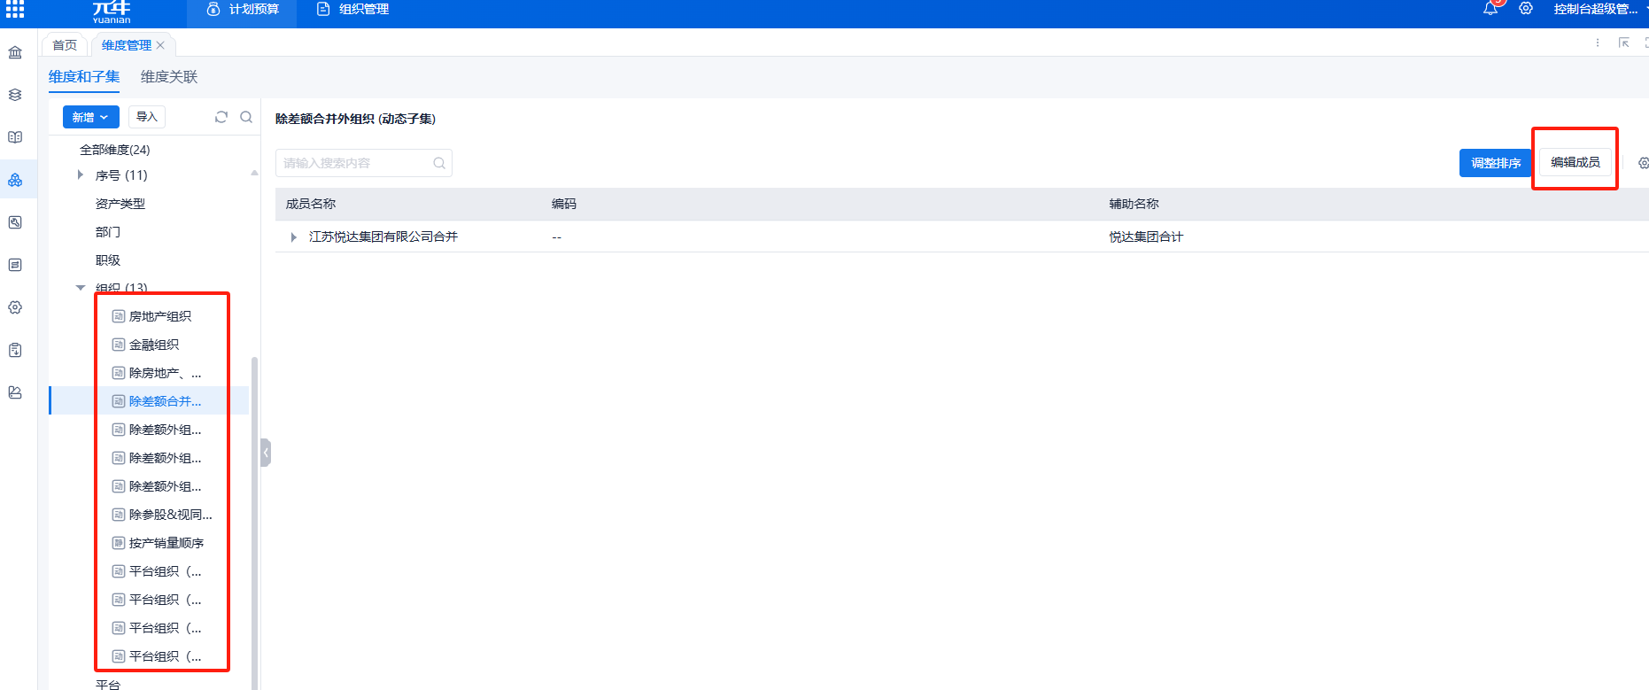Open table settings gear near 编辑成员
Viewport: 1649px width, 690px height.
(1643, 163)
